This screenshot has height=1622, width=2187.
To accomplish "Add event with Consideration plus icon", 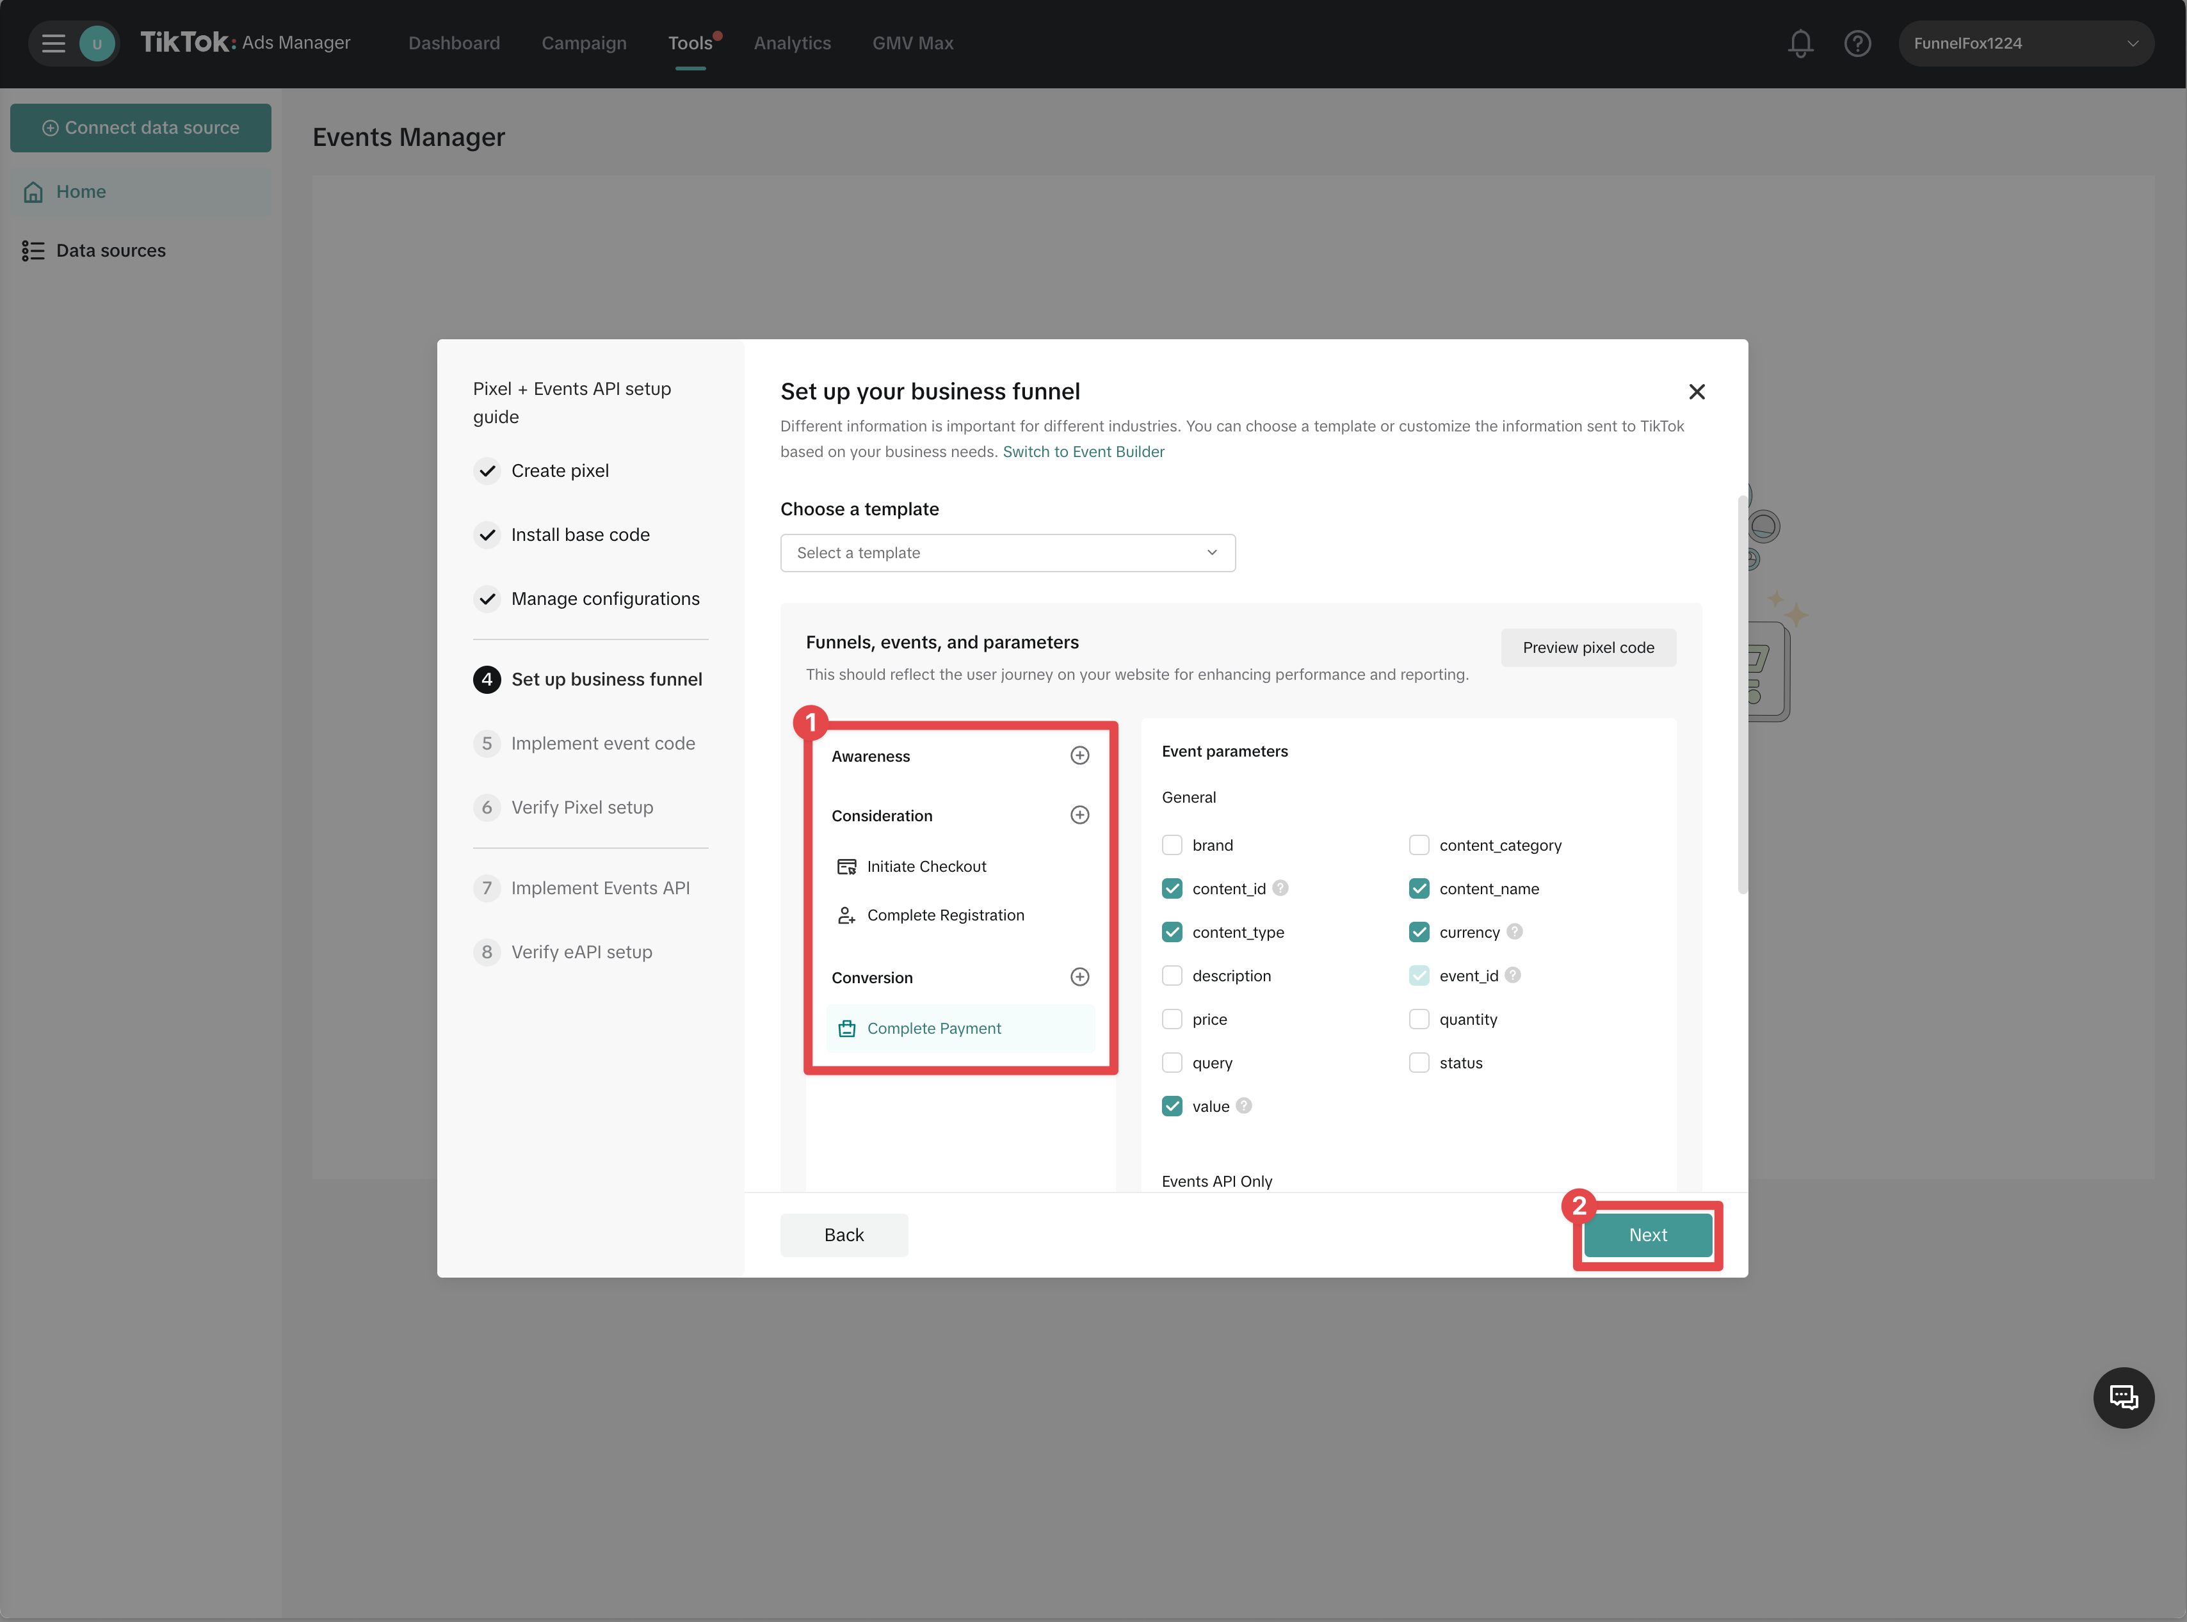I will (x=1079, y=815).
